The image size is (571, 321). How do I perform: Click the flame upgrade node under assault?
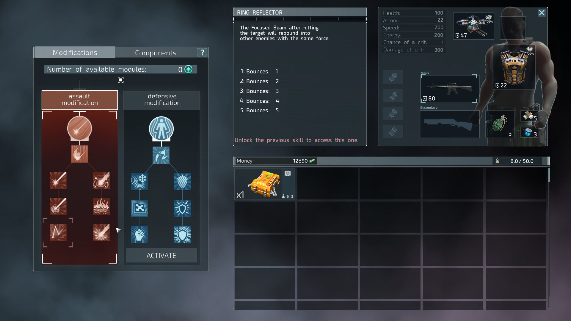tap(80, 154)
